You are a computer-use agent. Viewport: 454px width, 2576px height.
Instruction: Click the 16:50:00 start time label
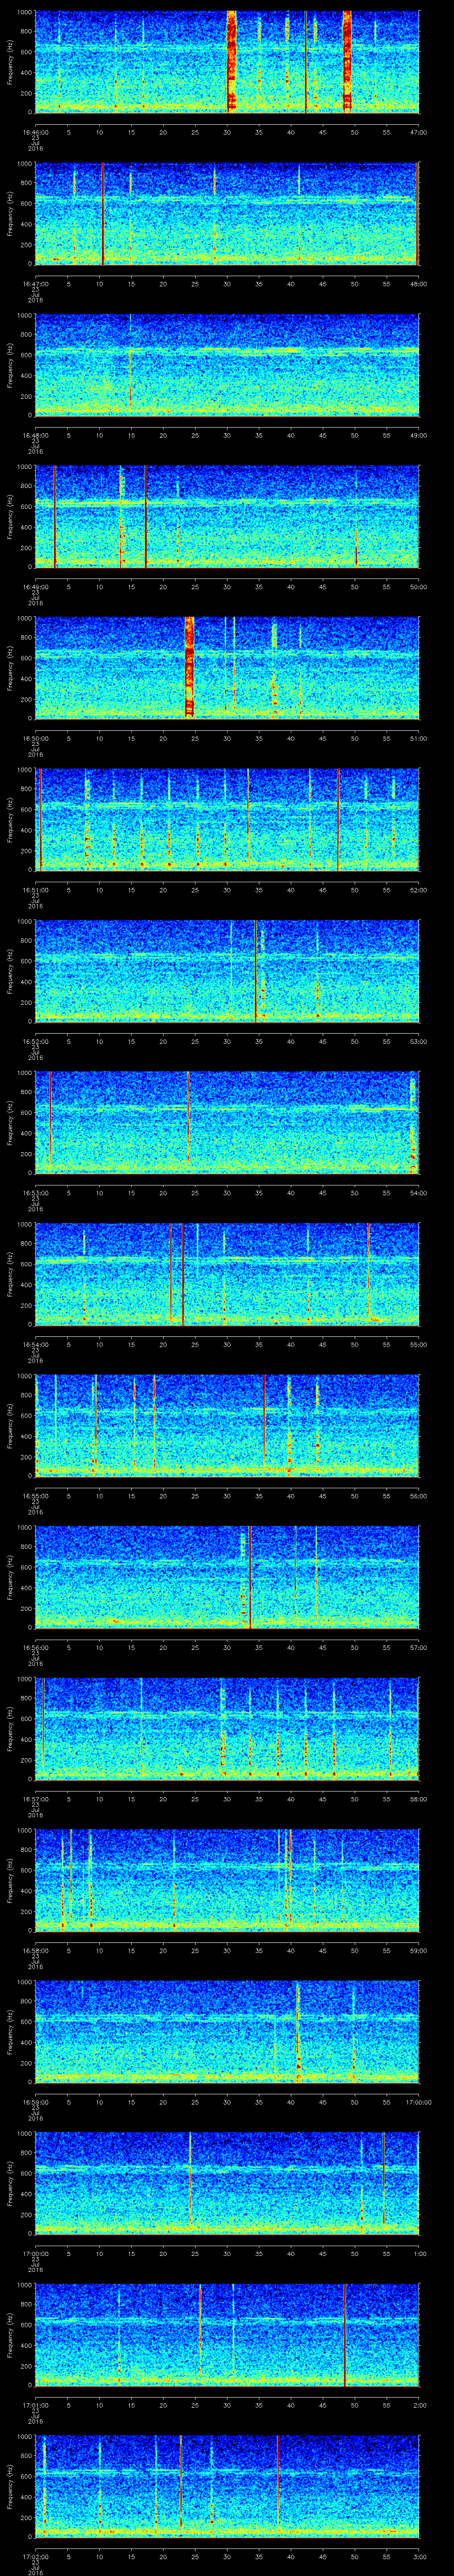pos(36,738)
